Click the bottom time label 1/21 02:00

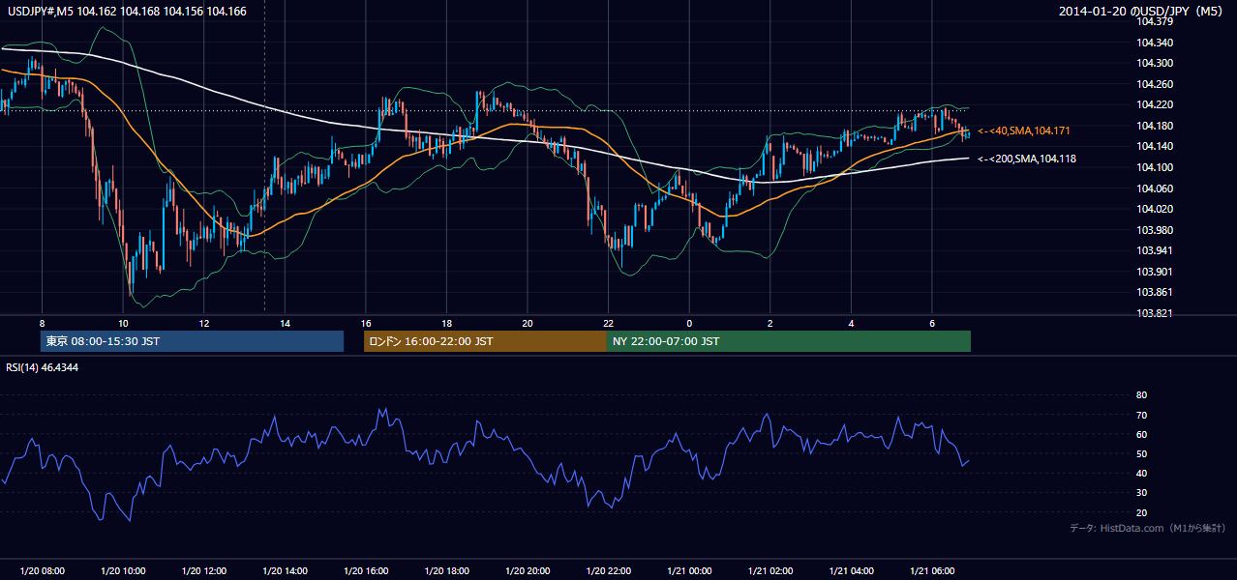point(770,571)
